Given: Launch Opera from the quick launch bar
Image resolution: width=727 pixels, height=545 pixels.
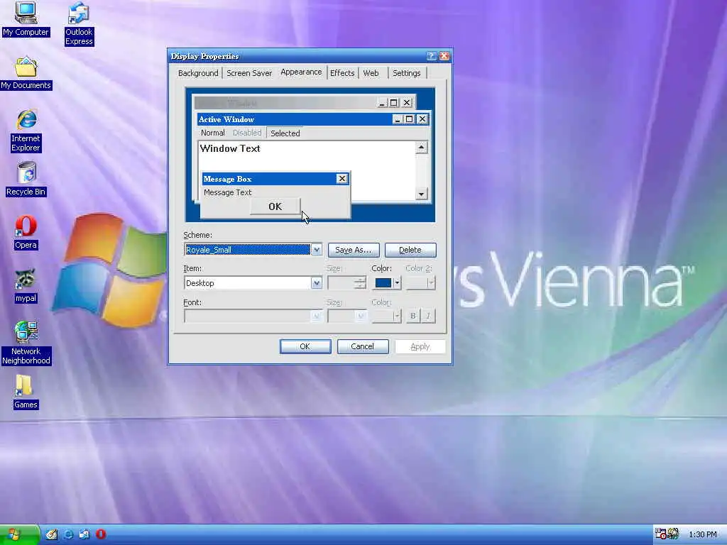Looking at the screenshot, I should click(x=101, y=535).
